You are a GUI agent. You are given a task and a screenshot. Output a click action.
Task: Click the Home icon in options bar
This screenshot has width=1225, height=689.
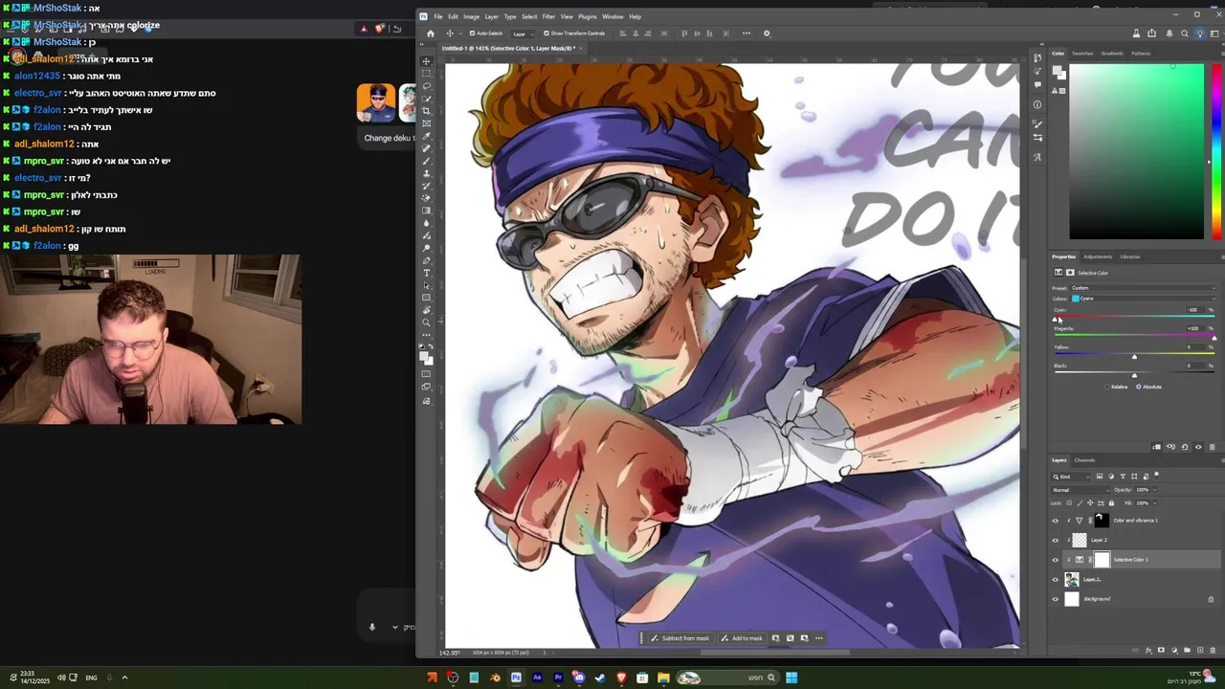click(x=430, y=33)
